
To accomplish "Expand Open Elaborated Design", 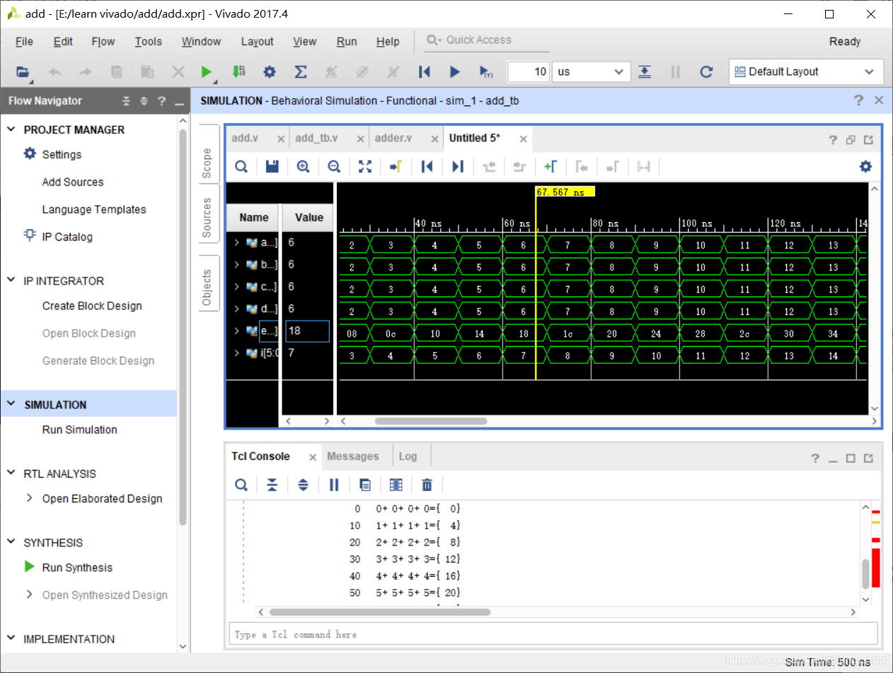I will [29, 498].
